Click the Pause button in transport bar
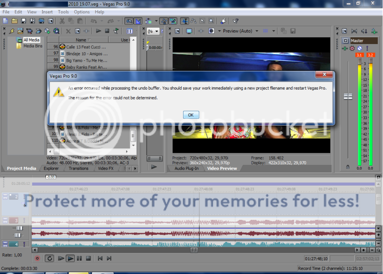Viewport: 383px width, 274px height. coord(80,258)
